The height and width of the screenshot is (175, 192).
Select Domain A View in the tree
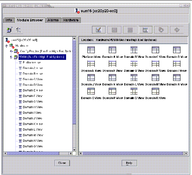point(33,68)
